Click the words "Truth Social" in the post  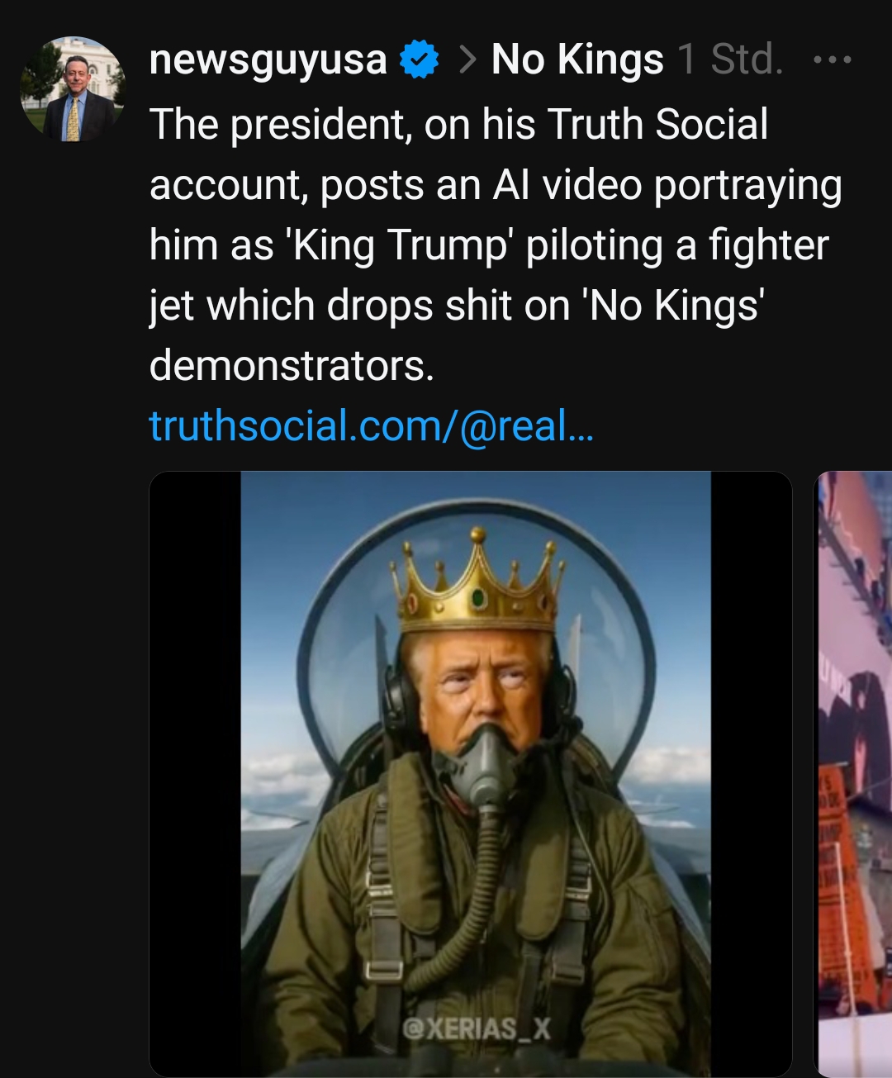(657, 124)
